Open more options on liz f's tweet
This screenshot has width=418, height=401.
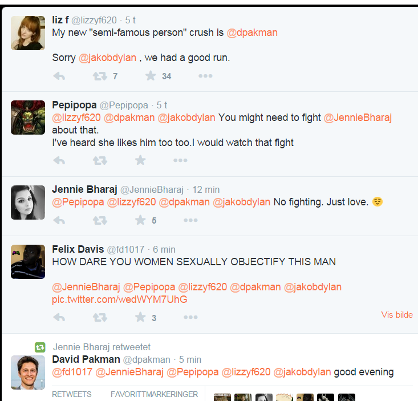click(x=205, y=76)
